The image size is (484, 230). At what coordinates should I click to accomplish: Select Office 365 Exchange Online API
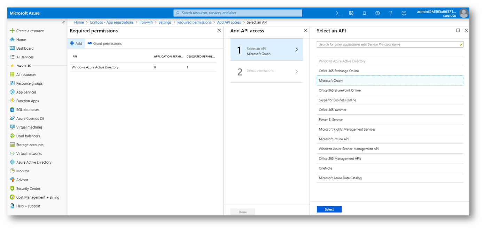(x=390, y=71)
